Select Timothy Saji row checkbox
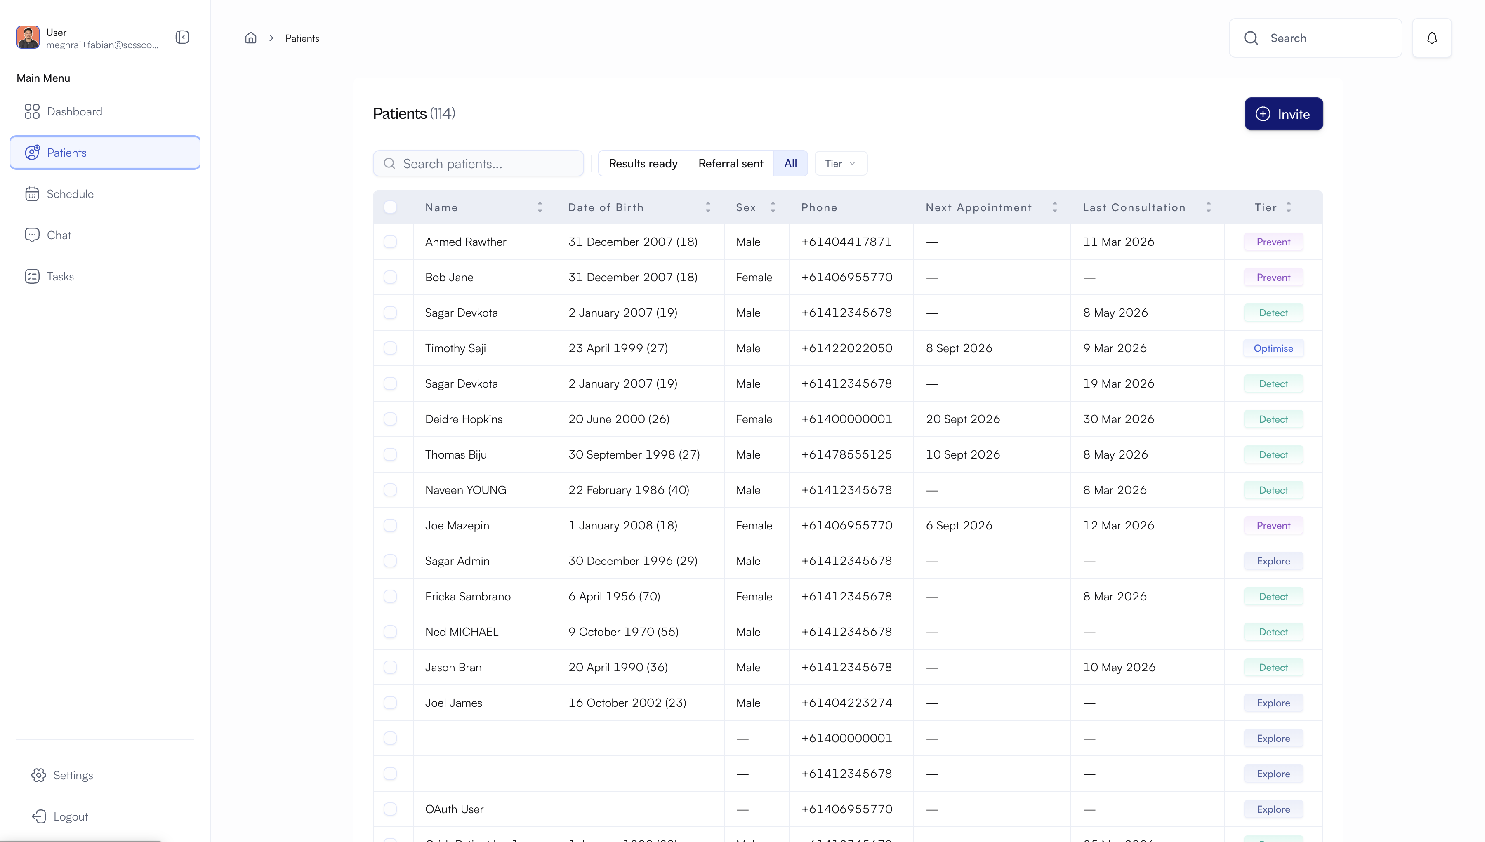The image size is (1485, 842). pos(390,348)
